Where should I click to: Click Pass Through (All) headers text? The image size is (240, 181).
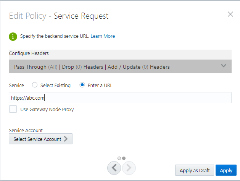click(35, 67)
